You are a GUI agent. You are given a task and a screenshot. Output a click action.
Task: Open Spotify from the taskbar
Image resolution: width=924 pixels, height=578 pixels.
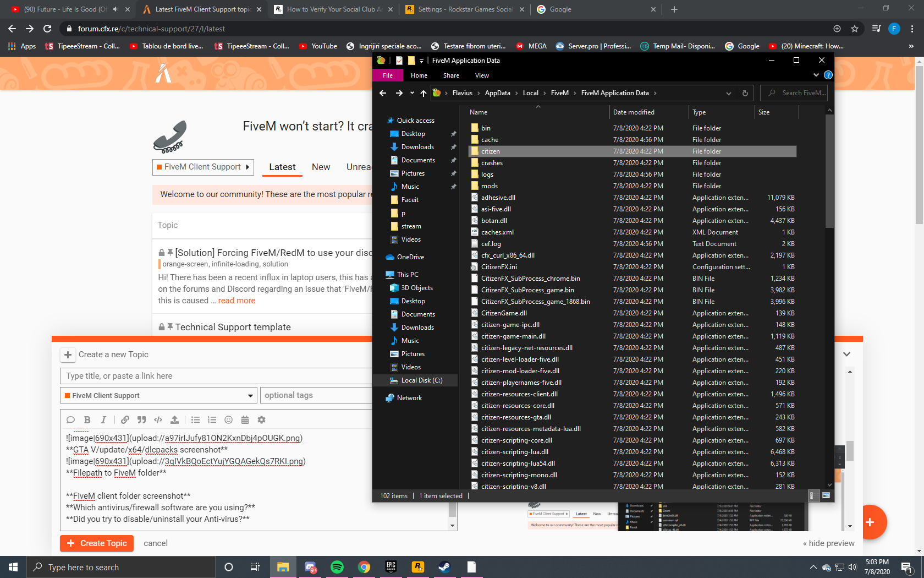337,567
